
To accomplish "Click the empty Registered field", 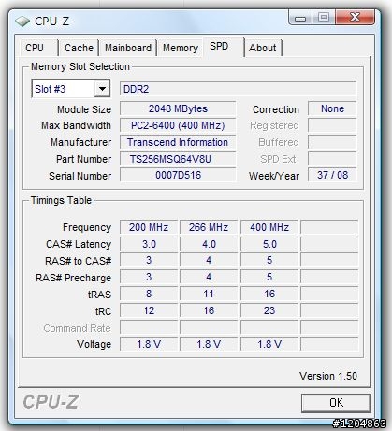I will point(332,125).
